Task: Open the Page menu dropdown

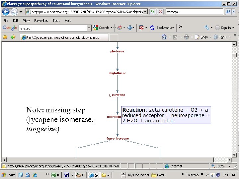Action: (x=203, y=37)
